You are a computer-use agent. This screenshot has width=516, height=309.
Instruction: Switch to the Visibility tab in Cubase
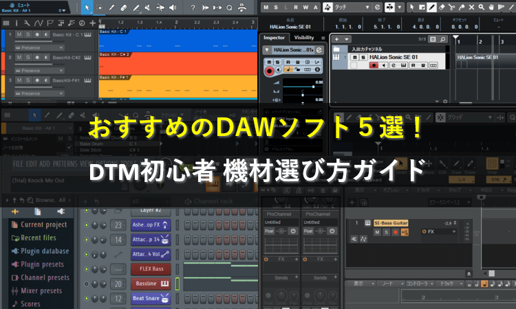pos(303,38)
